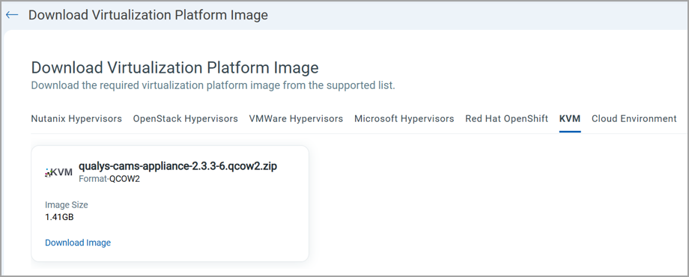The height and width of the screenshot is (277, 689).
Task: Switch to the OpenStack Hypervisors tab
Action: pyautogui.click(x=186, y=118)
